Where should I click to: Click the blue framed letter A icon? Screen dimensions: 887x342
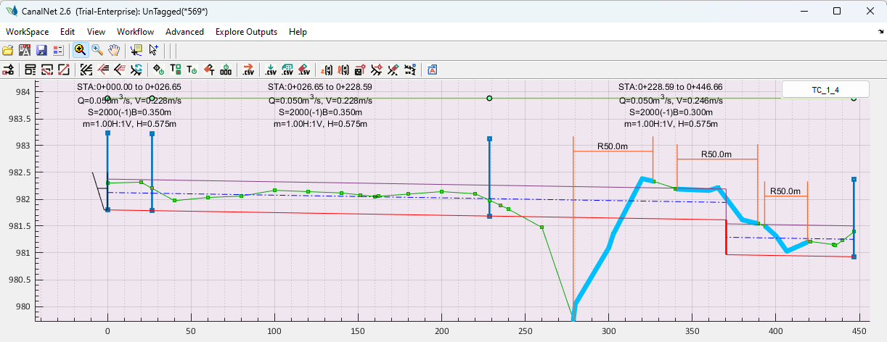[433, 70]
